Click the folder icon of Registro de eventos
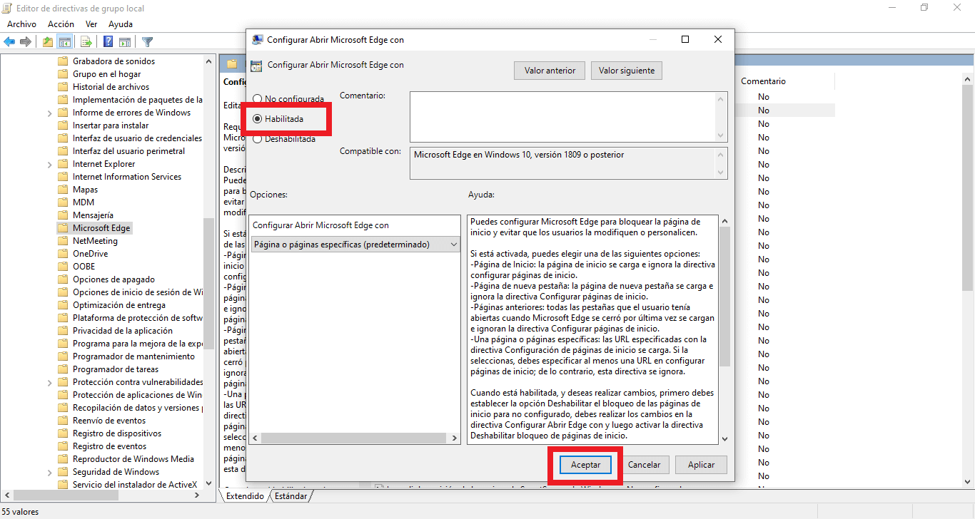 point(63,446)
